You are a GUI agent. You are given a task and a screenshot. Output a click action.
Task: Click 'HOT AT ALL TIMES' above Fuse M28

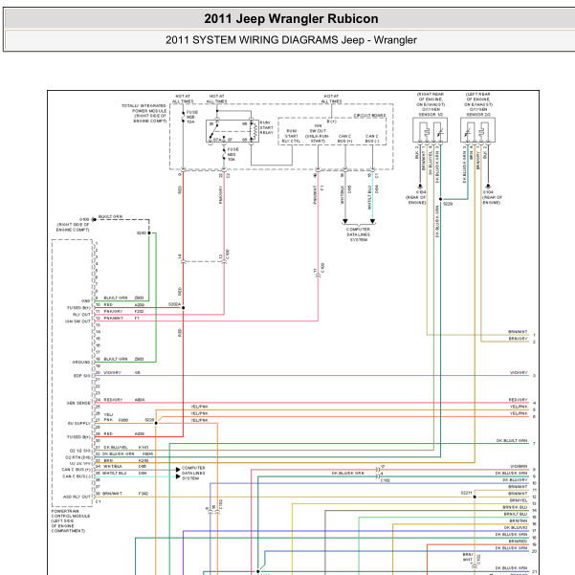pyautogui.click(x=183, y=99)
